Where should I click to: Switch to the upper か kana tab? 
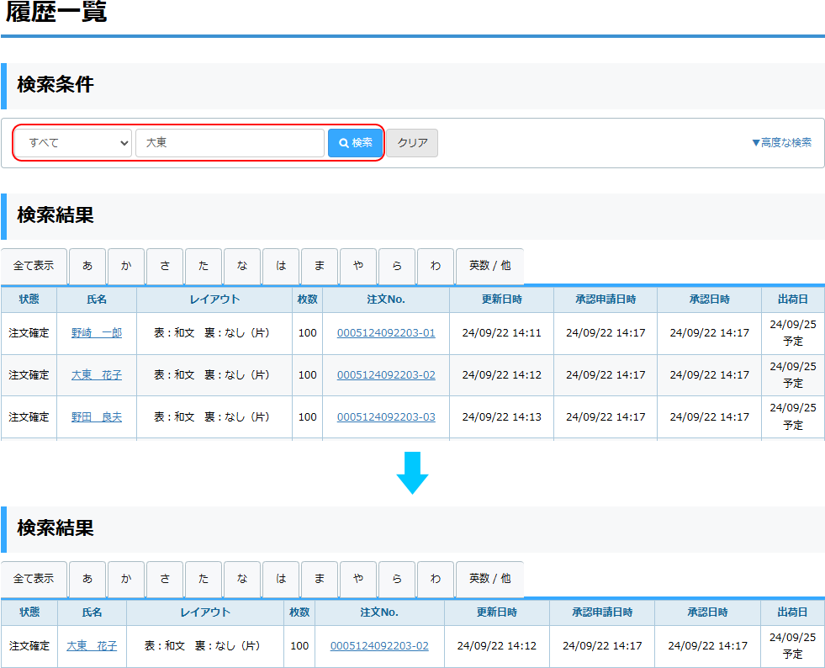pos(126,266)
